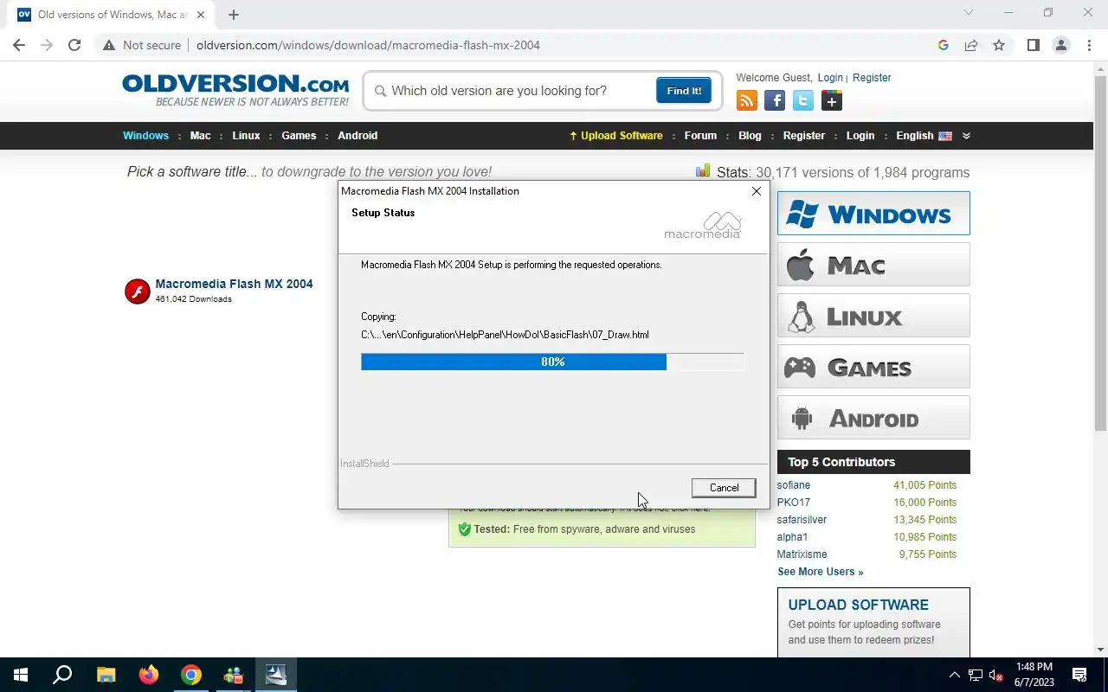Image resolution: width=1108 pixels, height=692 pixels.
Task: Click the browser back arrow
Action: click(x=19, y=45)
